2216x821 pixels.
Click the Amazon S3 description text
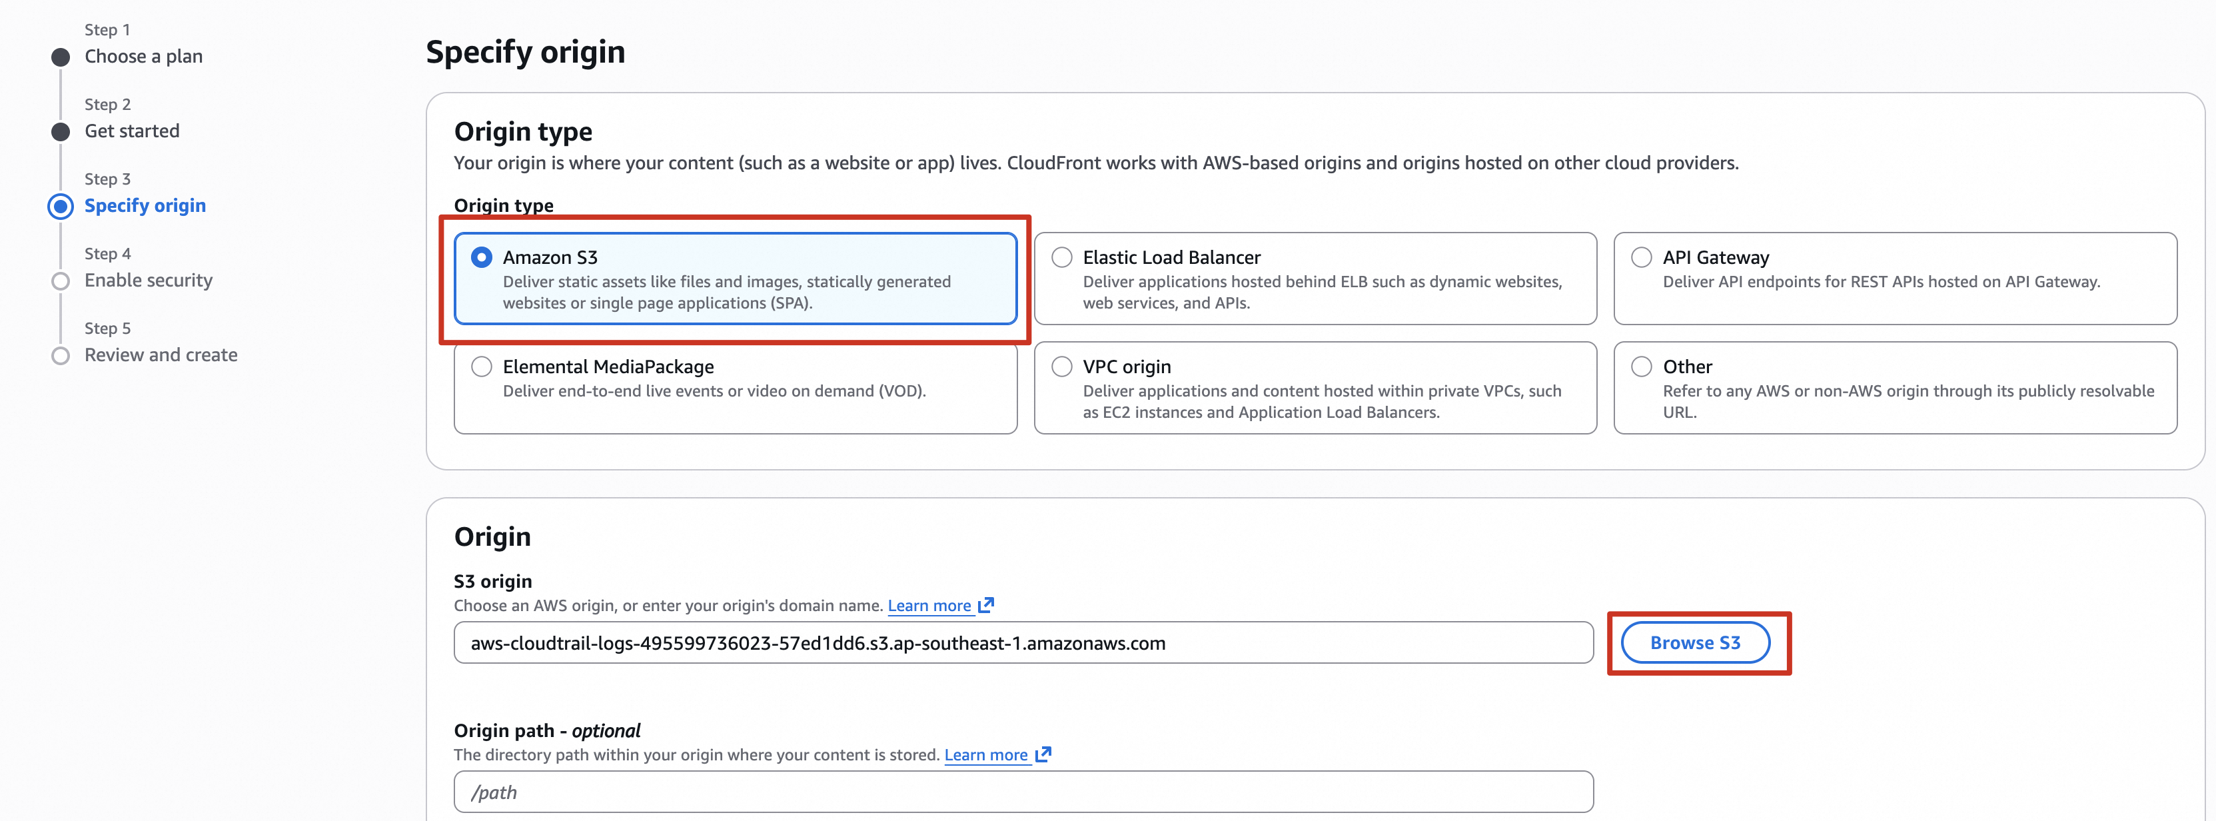[x=727, y=293]
